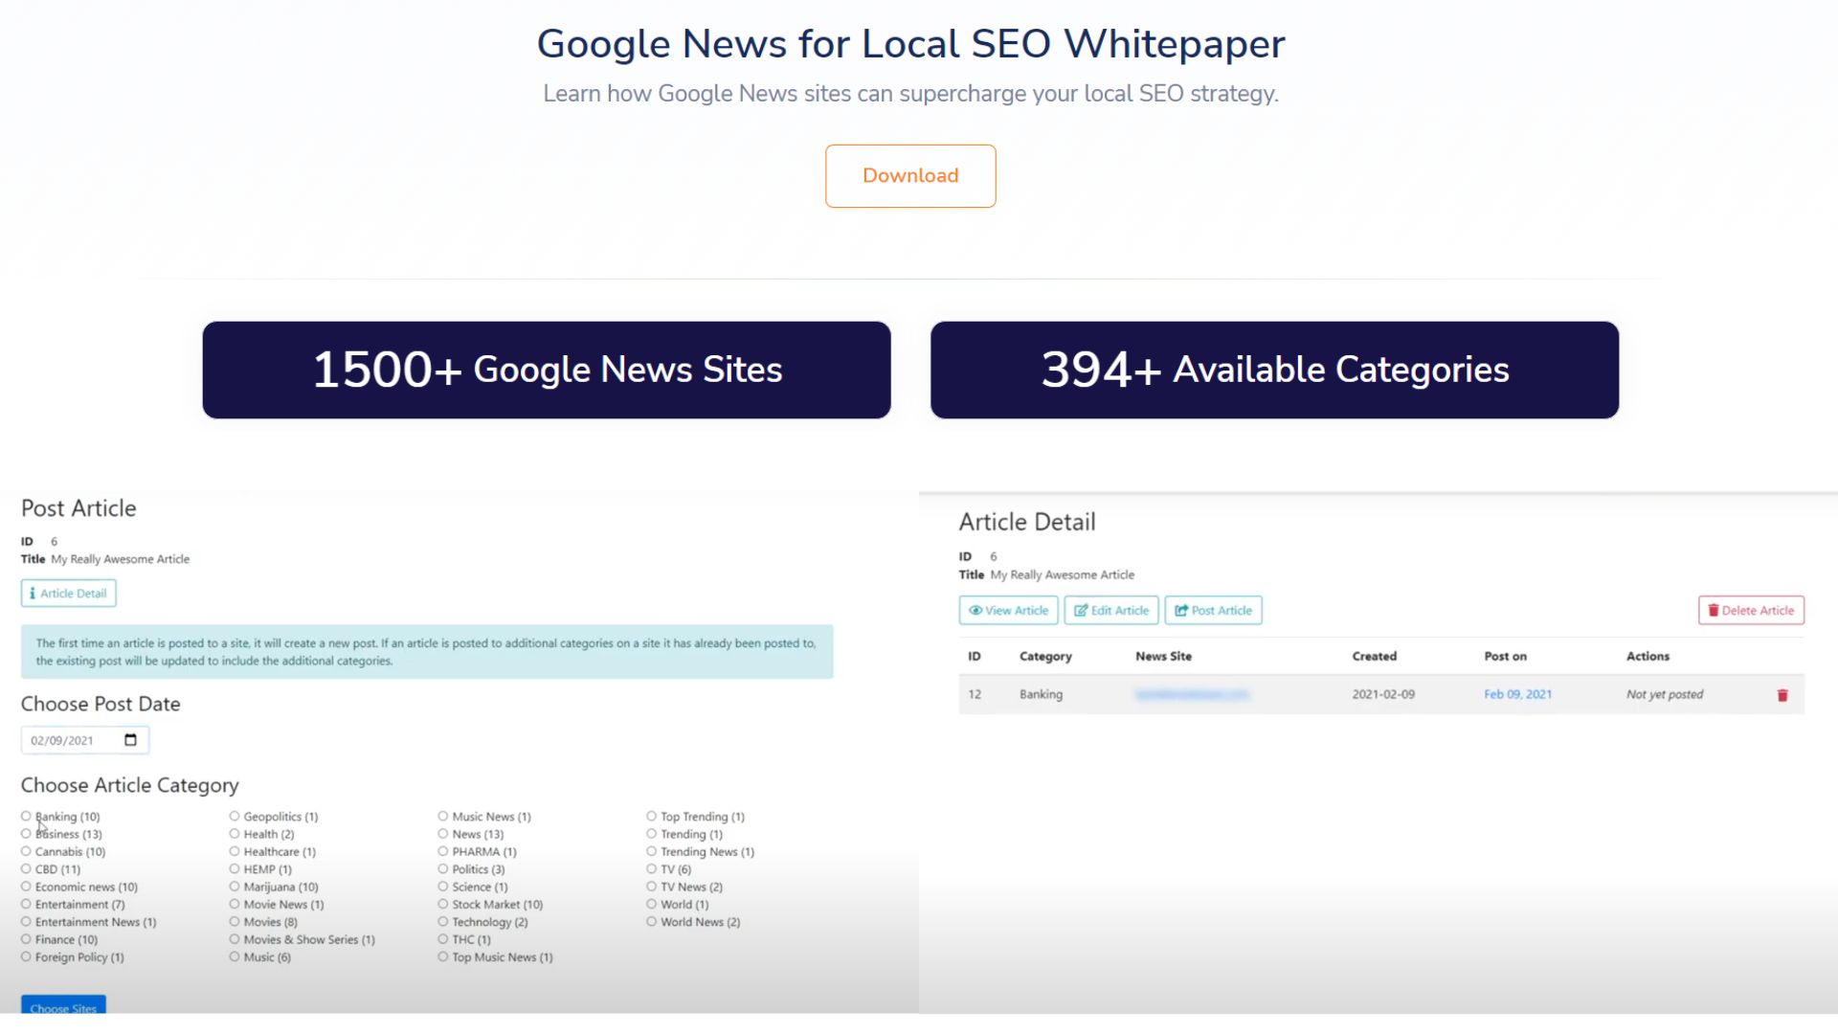Viewport: 1838px width, 1034px height.
Task: Open the Article Detail info button
Action: click(69, 594)
